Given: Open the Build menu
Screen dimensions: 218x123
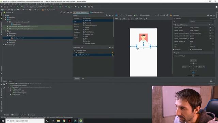Looking at the screenshot, I should click(x=37, y=4).
